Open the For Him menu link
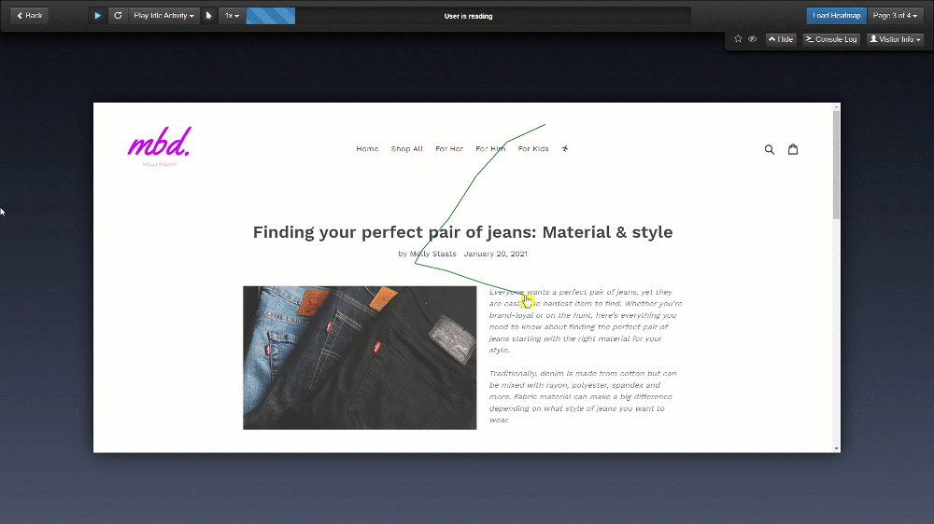Screen dimensions: 934x524 pyautogui.click(x=490, y=148)
